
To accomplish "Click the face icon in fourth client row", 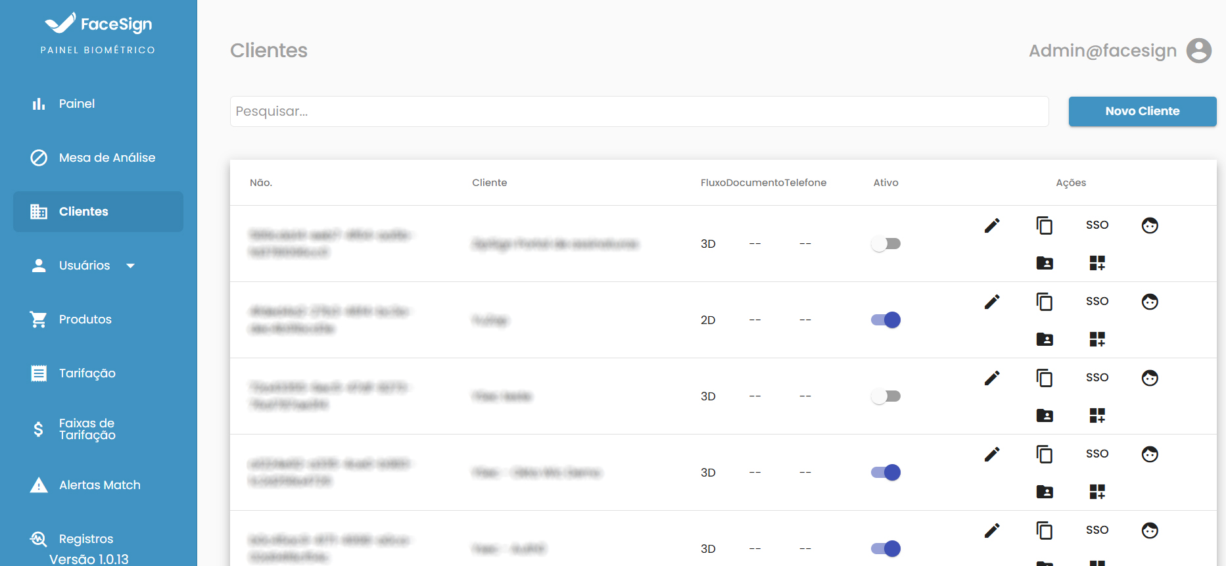I will (x=1149, y=454).
